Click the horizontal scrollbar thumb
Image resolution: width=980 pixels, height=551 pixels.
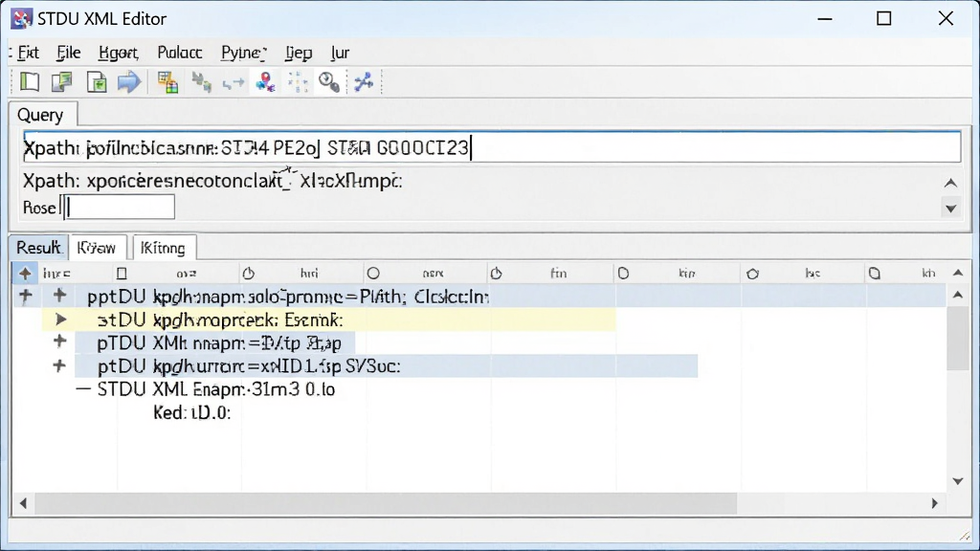click(x=386, y=503)
